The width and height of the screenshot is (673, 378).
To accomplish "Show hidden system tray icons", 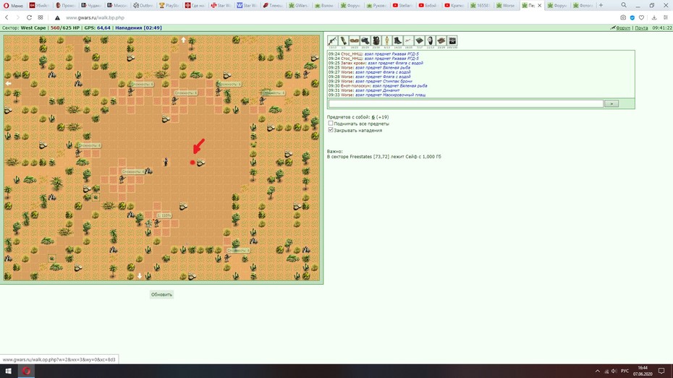I will [597, 371].
